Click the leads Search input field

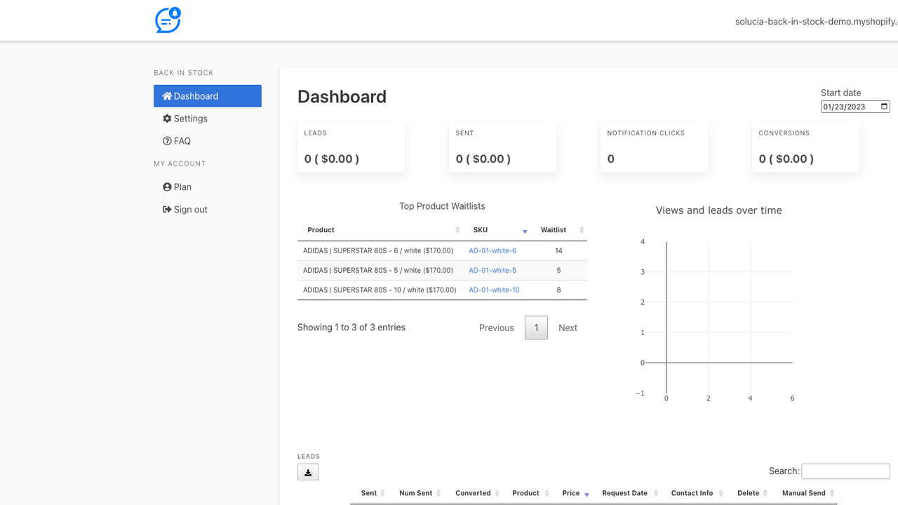tap(845, 471)
